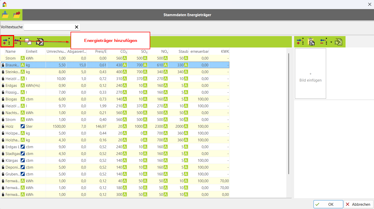Click the clipboard paste icon in right toolbar

pyautogui.click(x=311, y=42)
